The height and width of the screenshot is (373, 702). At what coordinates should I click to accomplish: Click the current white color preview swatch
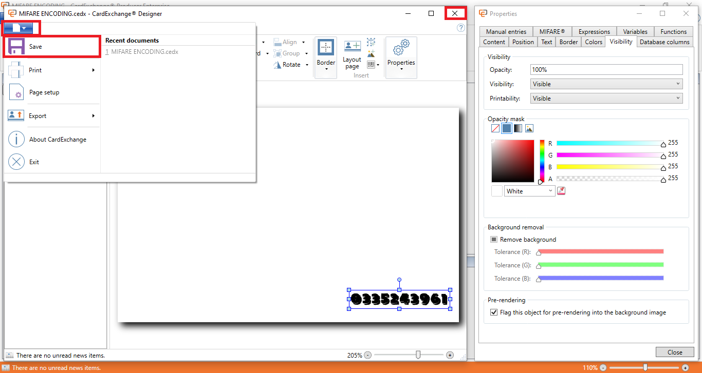(x=497, y=191)
